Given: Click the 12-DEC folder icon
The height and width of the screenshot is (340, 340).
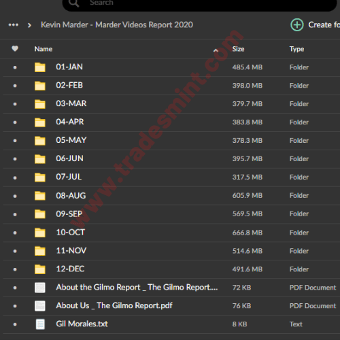Looking at the screenshot, I should pos(40,269).
